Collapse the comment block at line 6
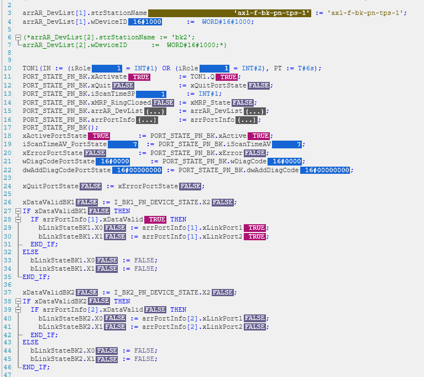 (18, 37)
